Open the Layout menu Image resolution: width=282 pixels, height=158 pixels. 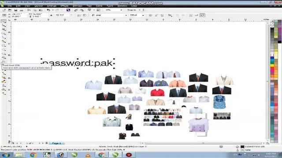pos(38,6)
